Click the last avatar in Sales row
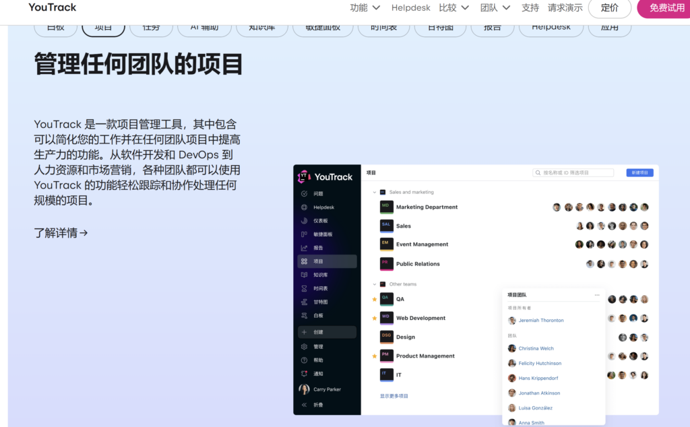Viewport: 690px width, 427px height. 644,226
